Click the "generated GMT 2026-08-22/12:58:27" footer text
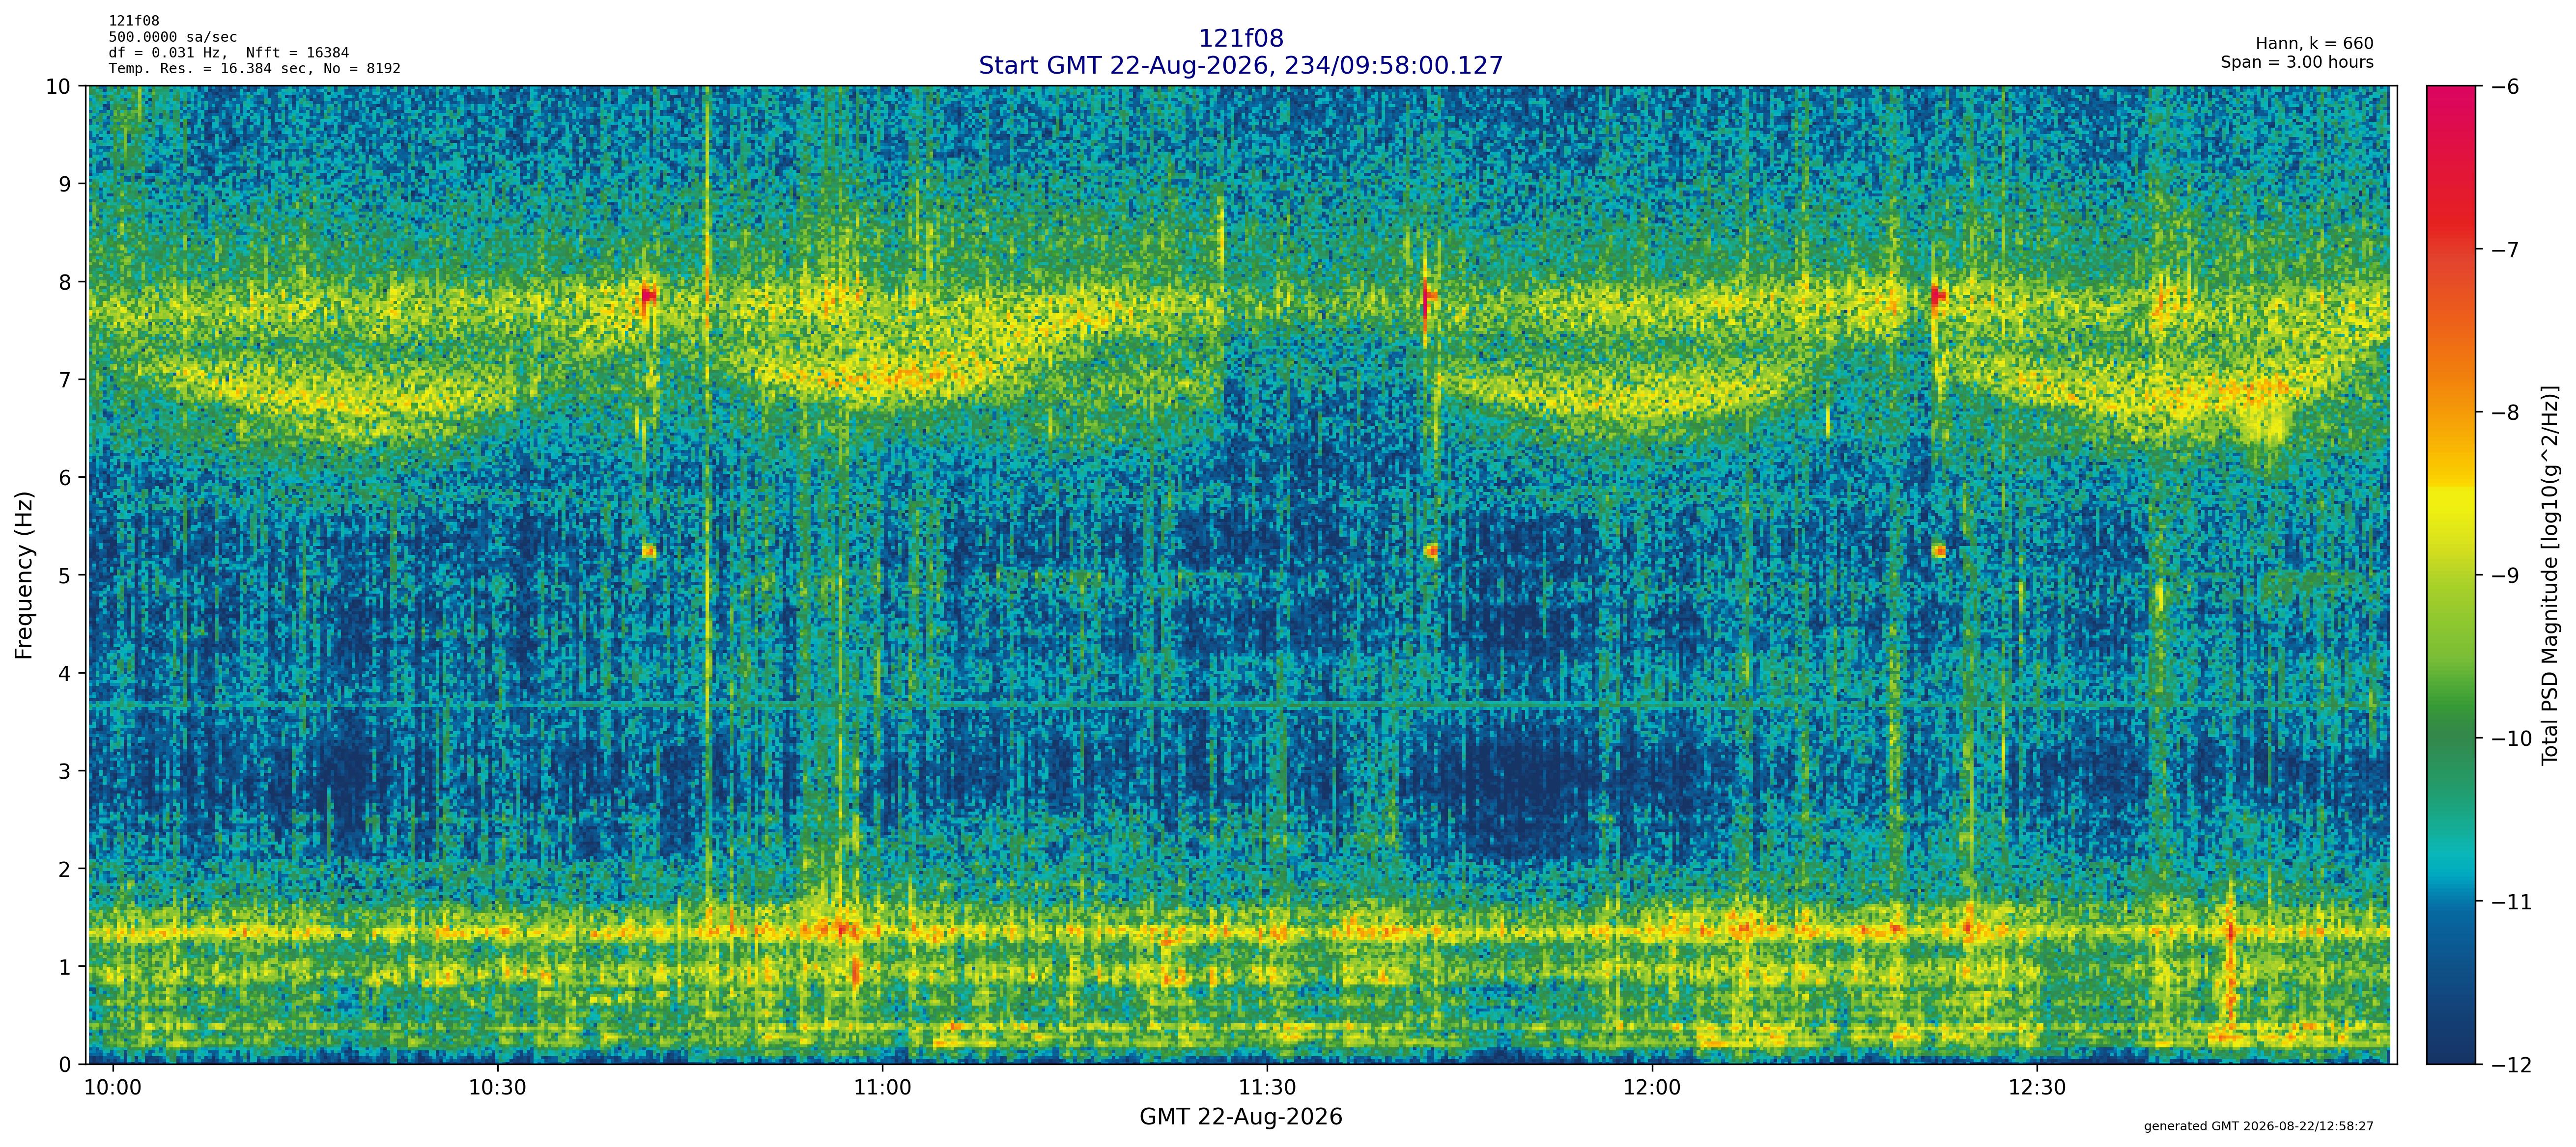Image resolution: width=2576 pixels, height=1147 pixels. tap(2258, 1126)
